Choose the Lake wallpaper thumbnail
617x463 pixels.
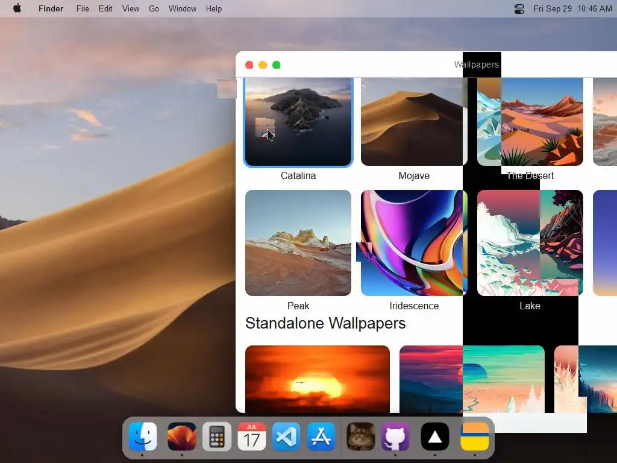click(x=530, y=243)
